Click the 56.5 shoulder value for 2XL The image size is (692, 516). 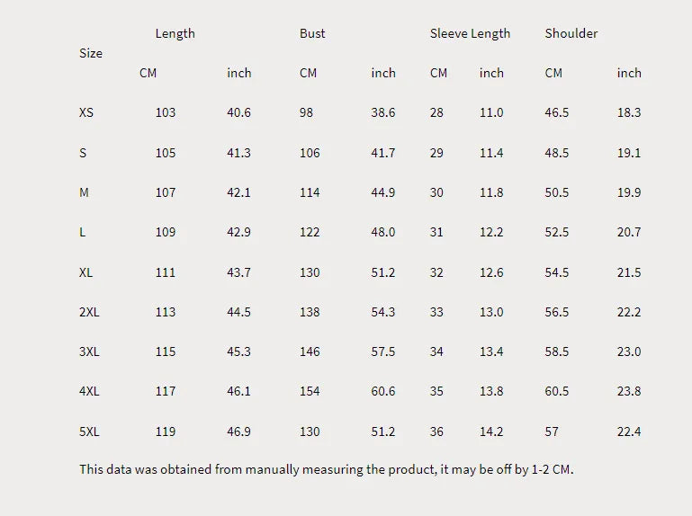556,312
